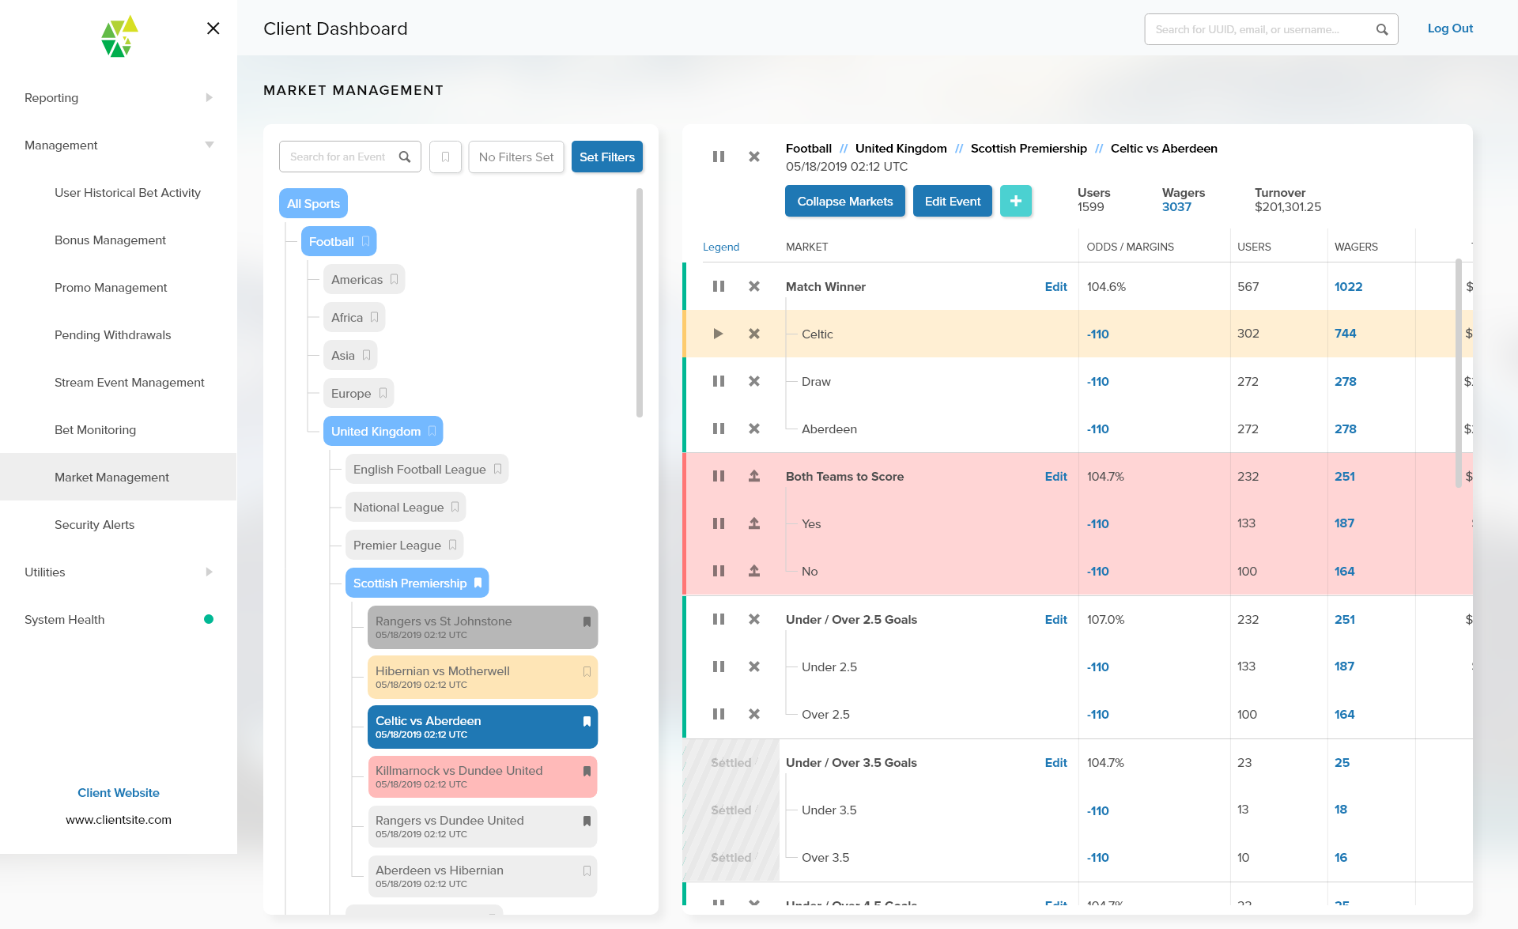The width and height of the screenshot is (1518, 929).
Task: Select Bet Monitoring in the sidebar
Action: (x=95, y=429)
